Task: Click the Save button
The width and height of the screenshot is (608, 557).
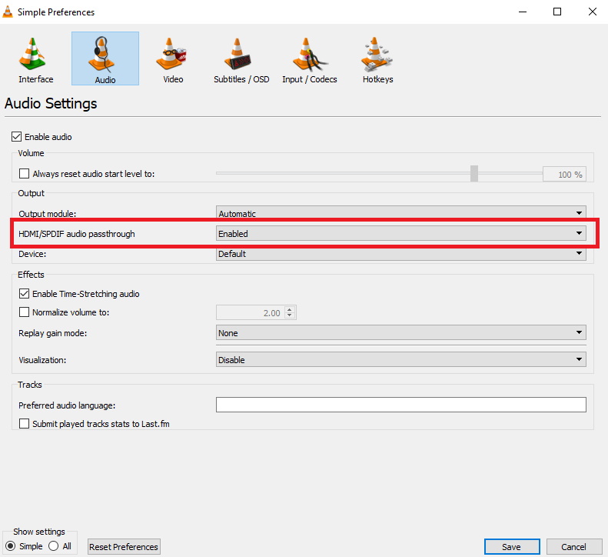Action: [511, 547]
